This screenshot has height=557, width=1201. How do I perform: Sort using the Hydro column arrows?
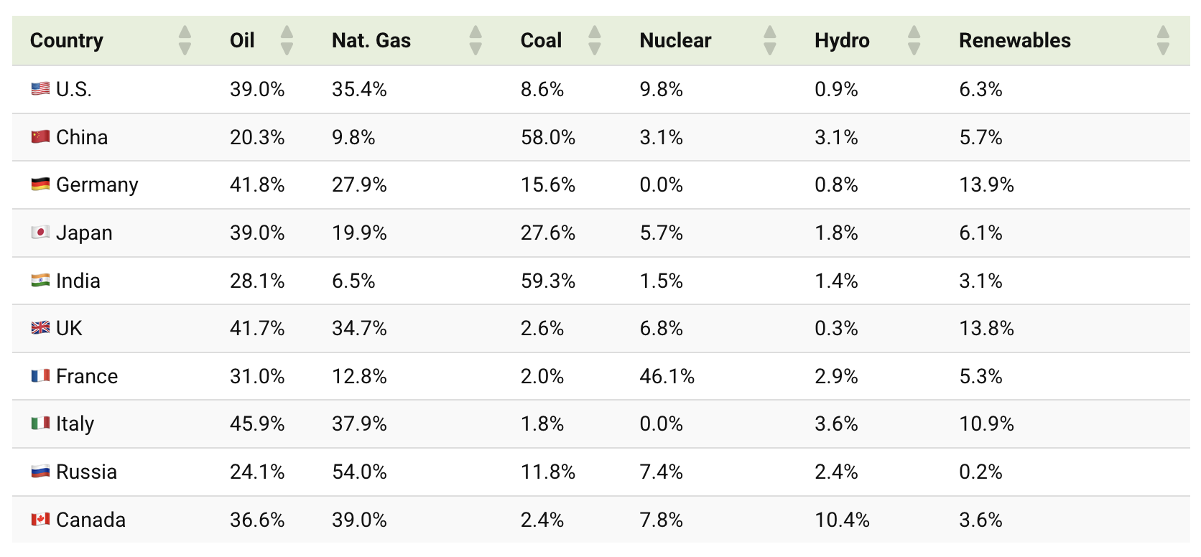tap(914, 40)
